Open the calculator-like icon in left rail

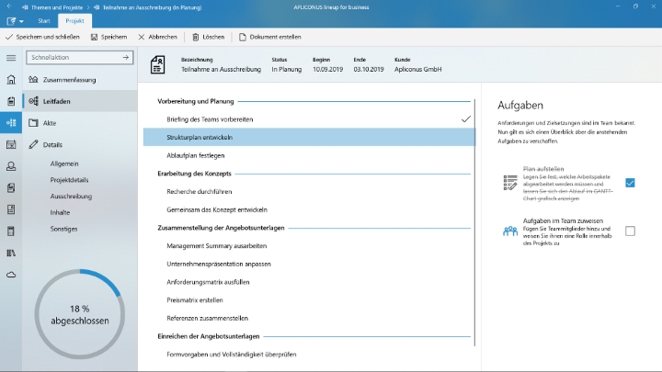click(x=11, y=231)
